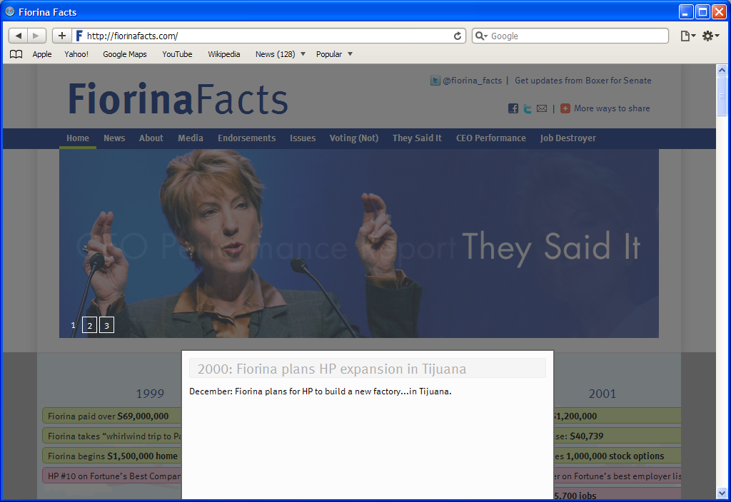The height and width of the screenshot is (502, 731).
Task: Open the CEO Performance section
Action: click(x=491, y=138)
